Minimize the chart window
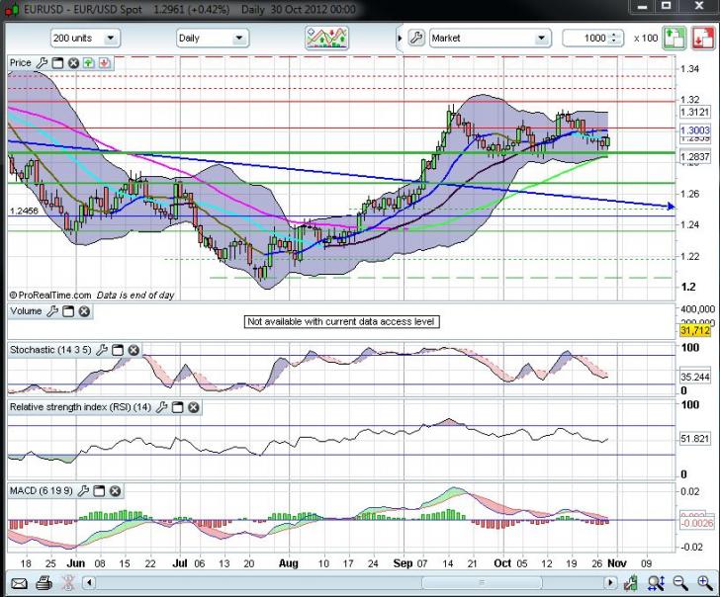The image size is (720, 597). tap(643, 6)
